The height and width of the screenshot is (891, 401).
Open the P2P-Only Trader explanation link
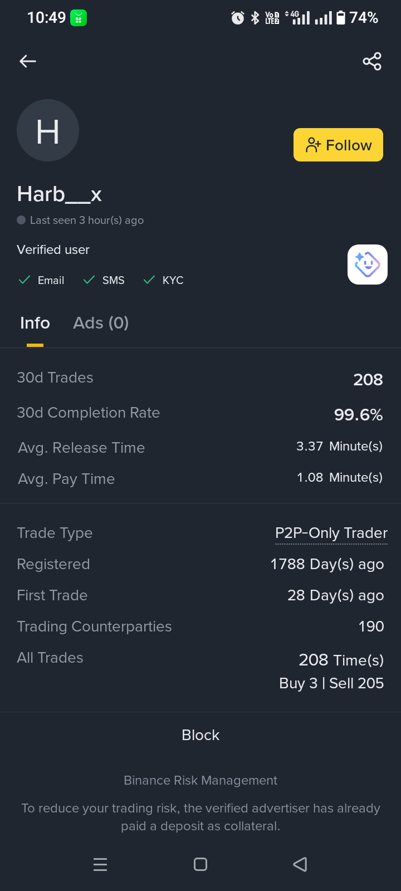click(331, 533)
